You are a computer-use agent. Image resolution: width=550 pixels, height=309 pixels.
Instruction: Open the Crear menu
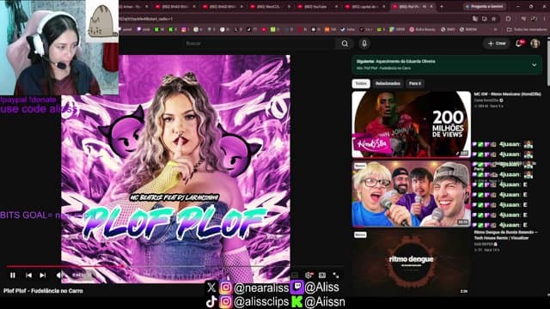(x=497, y=44)
